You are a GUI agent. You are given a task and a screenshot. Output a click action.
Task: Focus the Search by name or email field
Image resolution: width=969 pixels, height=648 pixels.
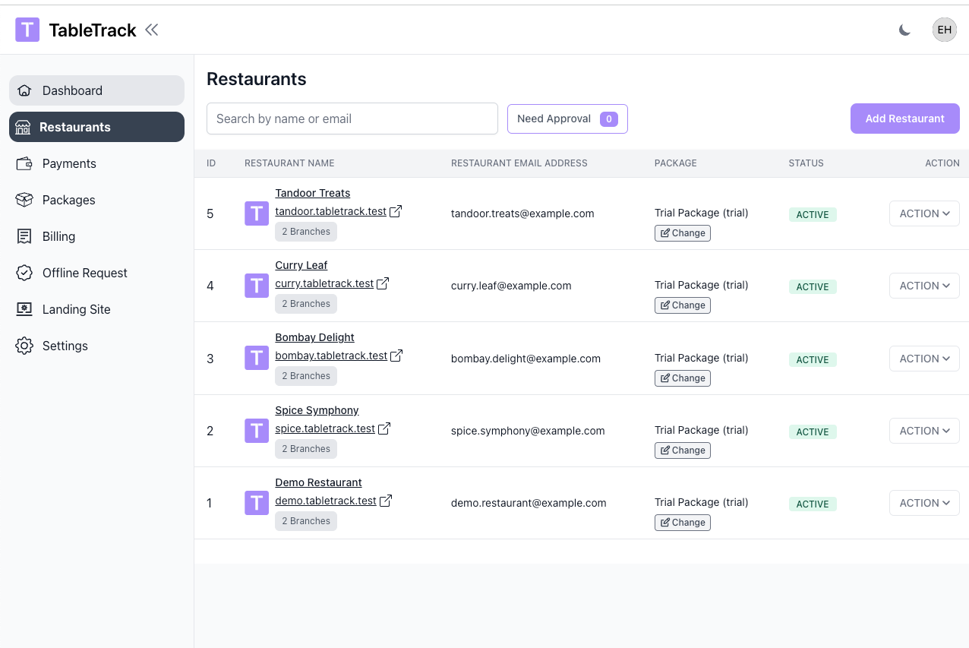point(352,119)
